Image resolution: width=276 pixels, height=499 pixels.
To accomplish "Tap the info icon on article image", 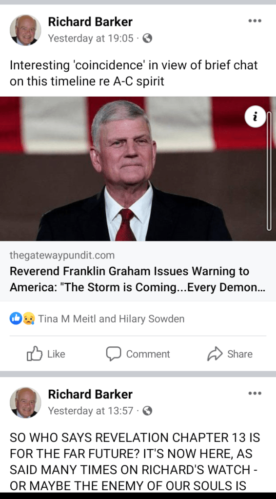I will click(255, 117).
